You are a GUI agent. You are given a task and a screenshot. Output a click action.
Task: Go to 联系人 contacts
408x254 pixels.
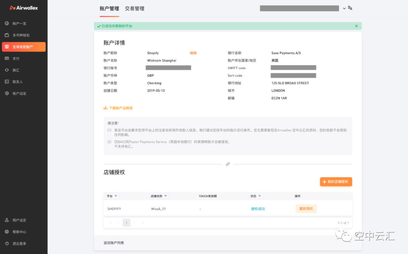tap(17, 82)
